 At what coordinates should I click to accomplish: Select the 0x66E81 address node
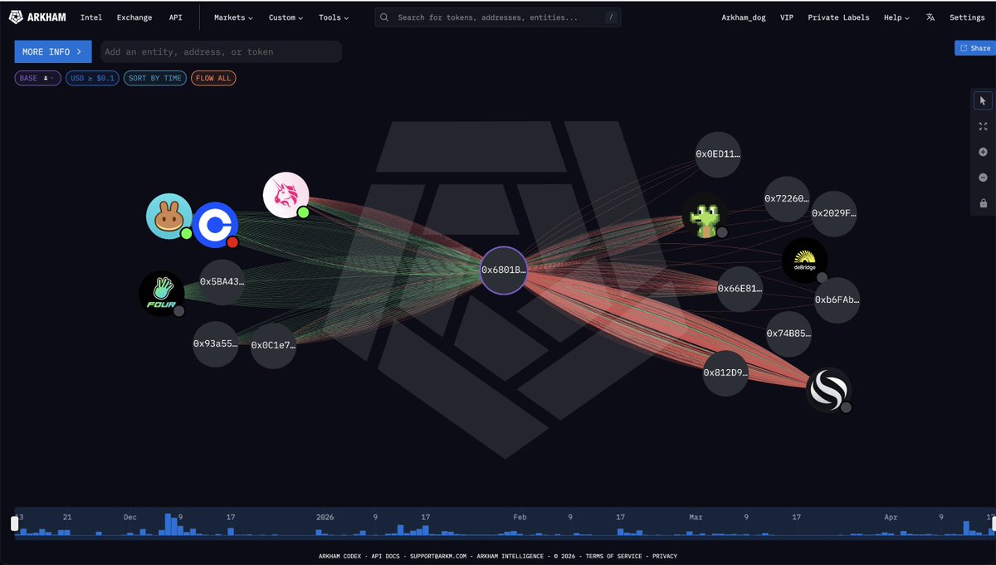click(740, 289)
